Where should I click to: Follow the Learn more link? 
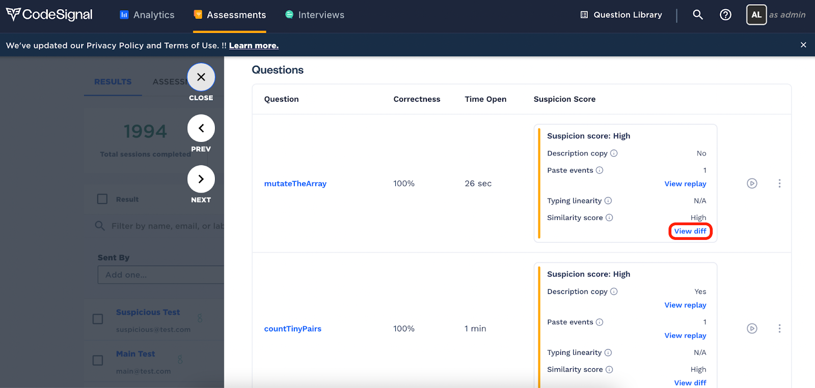(x=254, y=45)
